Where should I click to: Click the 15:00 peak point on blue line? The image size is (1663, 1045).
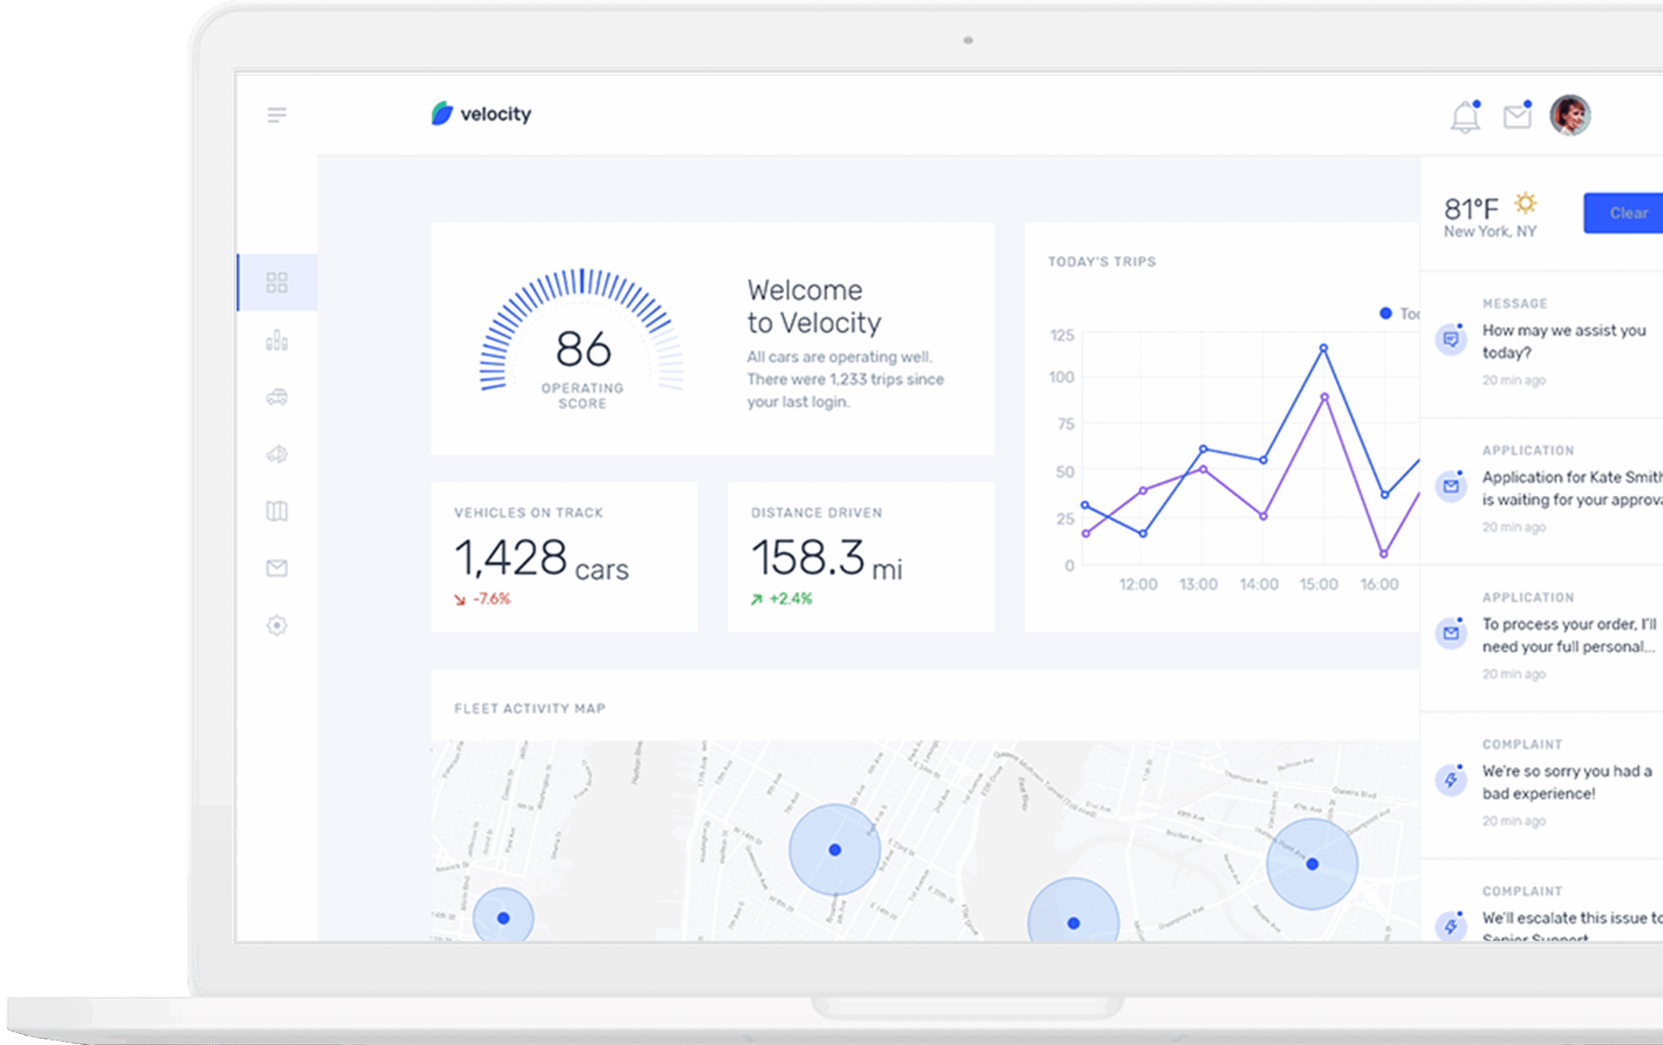pos(1323,348)
